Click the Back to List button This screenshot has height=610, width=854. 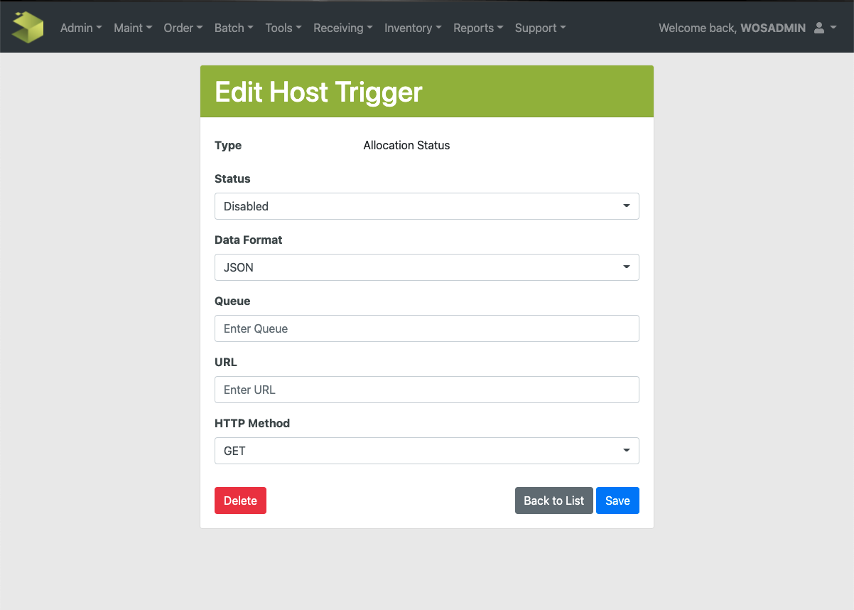(x=553, y=501)
